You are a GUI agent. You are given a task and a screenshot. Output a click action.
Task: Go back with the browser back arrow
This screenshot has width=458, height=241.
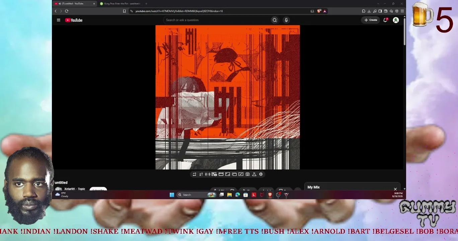click(x=56, y=11)
